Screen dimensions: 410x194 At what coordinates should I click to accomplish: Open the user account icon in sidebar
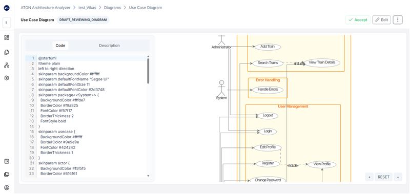[x=7, y=187]
